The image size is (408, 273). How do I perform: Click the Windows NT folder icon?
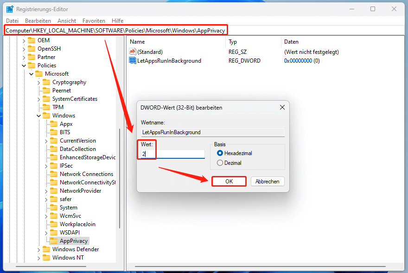pyautogui.click(x=46, y=257)
